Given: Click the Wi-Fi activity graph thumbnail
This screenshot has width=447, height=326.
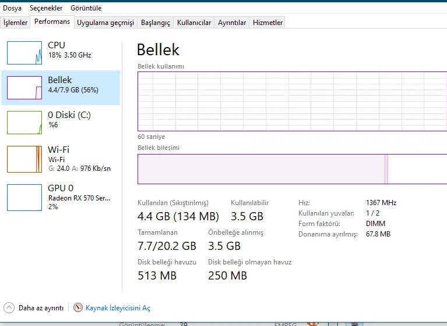Looking at the screenshot, I should [x=24, y=159].
